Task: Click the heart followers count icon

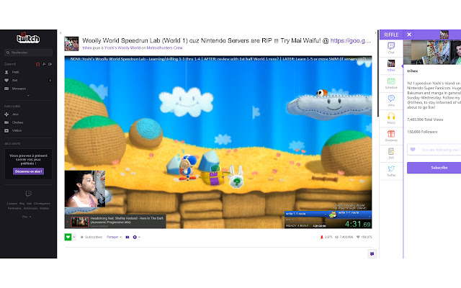Action: click(x=358, y=237)
